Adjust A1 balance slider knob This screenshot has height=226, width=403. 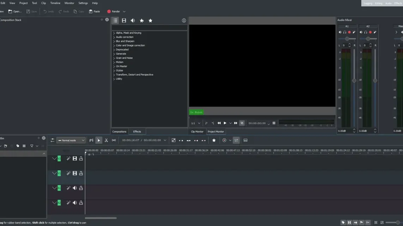[347, 39]
